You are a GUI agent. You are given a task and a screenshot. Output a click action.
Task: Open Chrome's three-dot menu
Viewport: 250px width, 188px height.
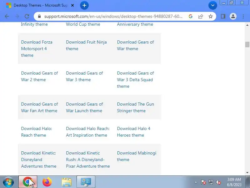tap(243, 16)
